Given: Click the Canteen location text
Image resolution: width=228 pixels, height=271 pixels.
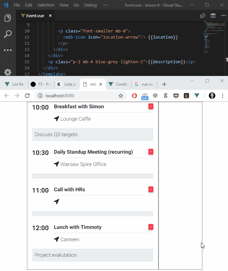Looking at the screenshot, I should tap(70, 239).
